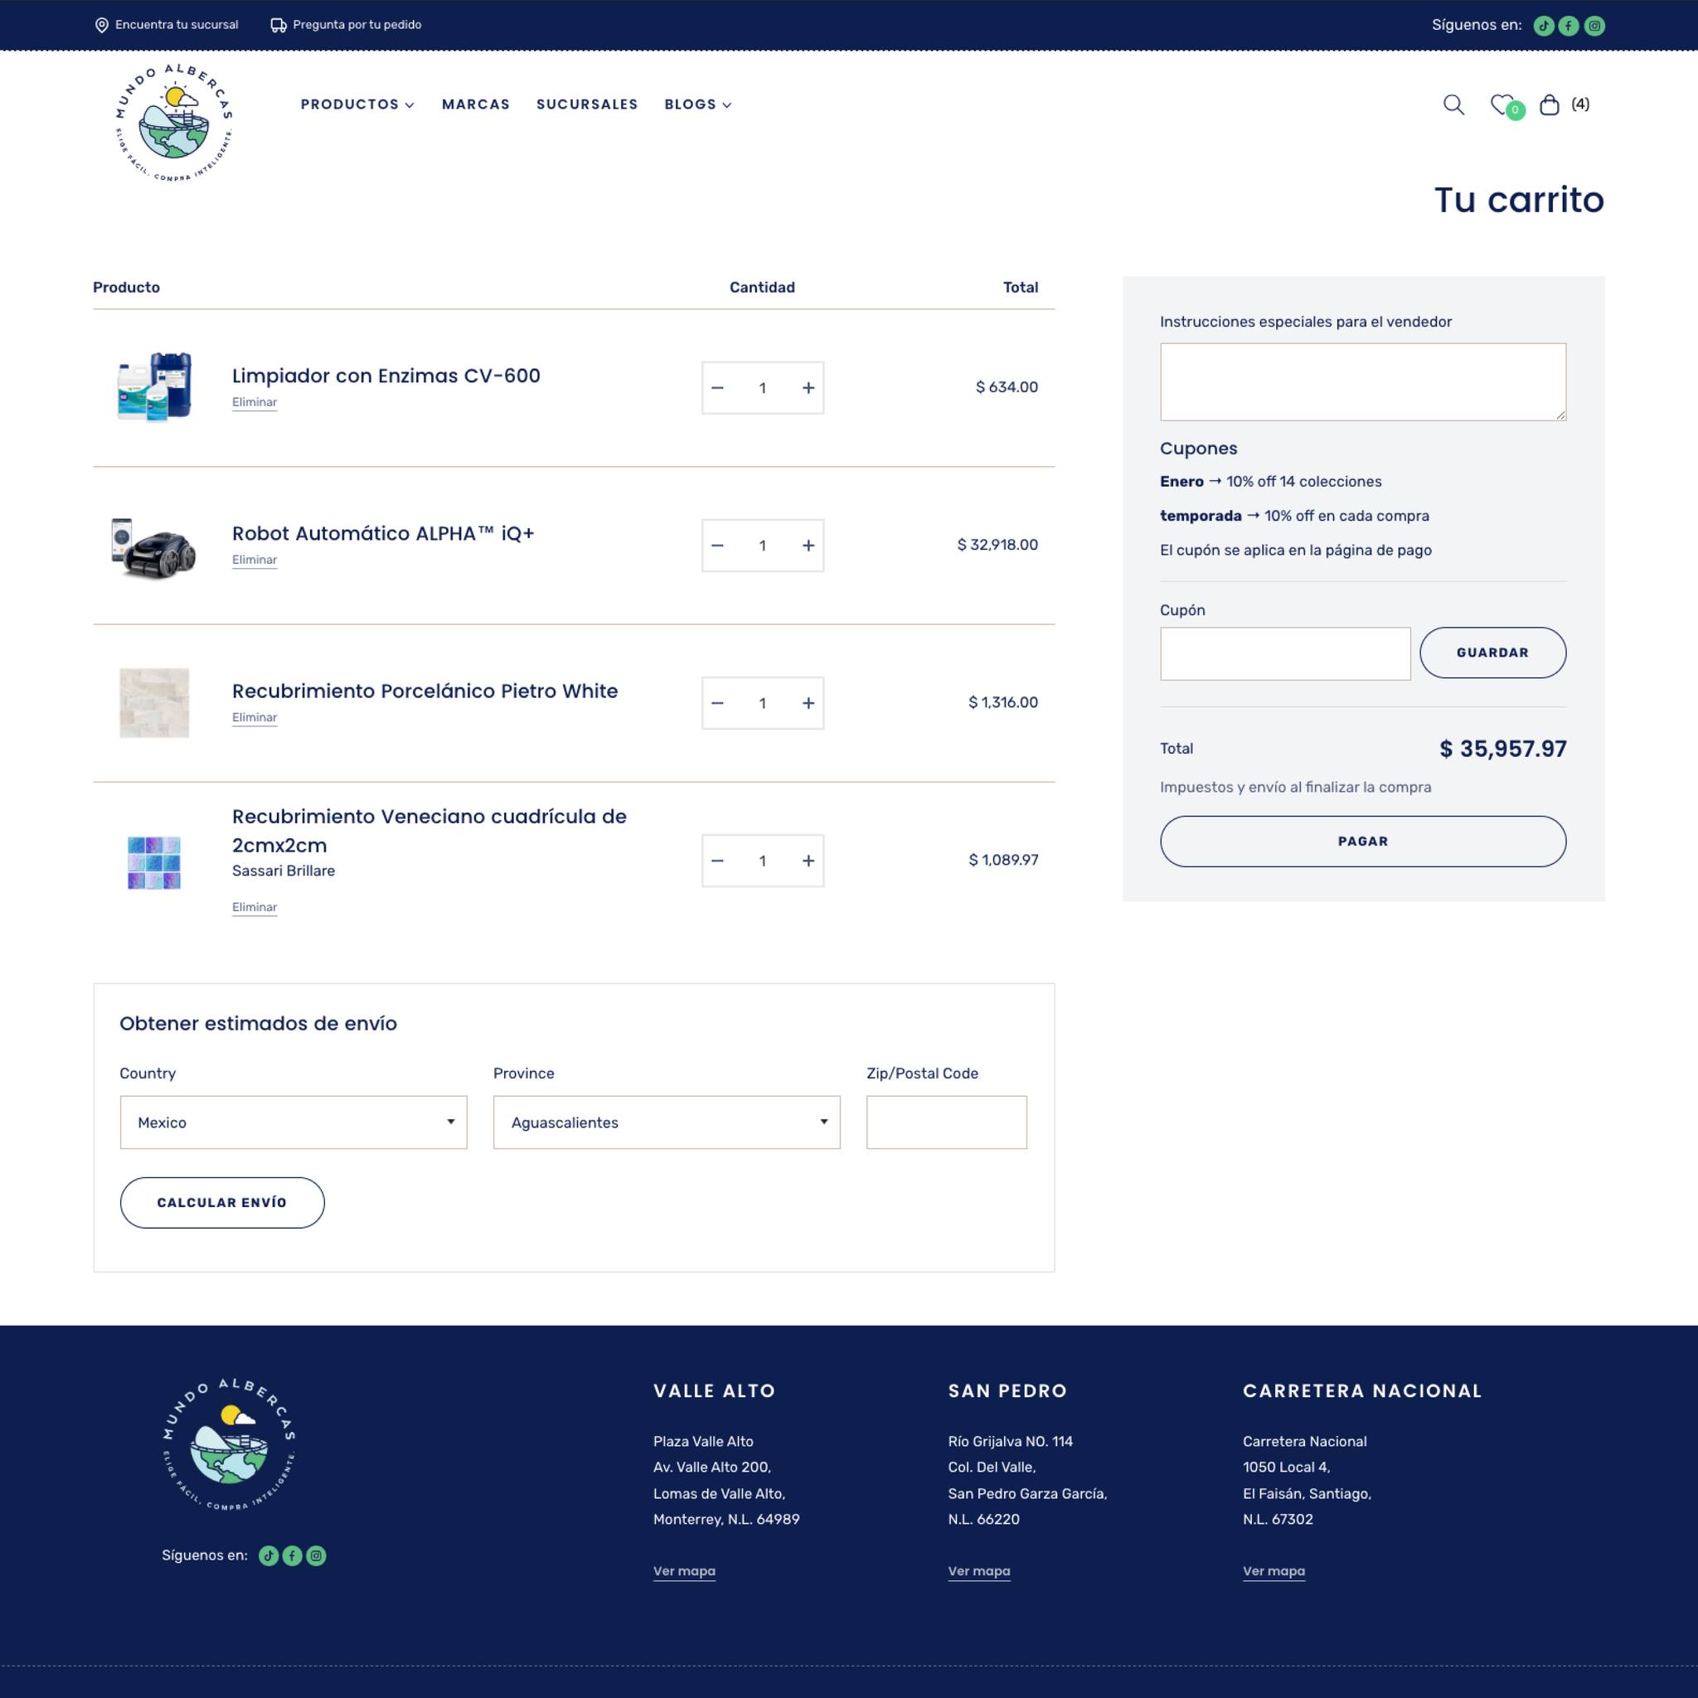Open the search magnifier icon
This screenshot has width=1698, height=1698.
coord(1453,104)
